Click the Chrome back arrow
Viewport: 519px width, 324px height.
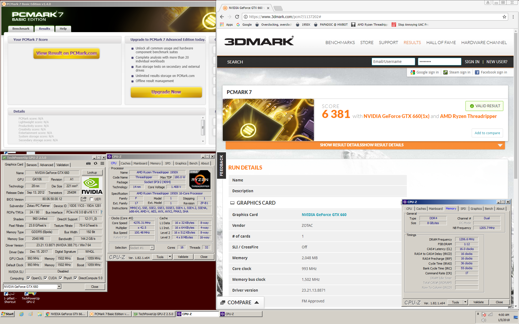click(x=222, y=17)
